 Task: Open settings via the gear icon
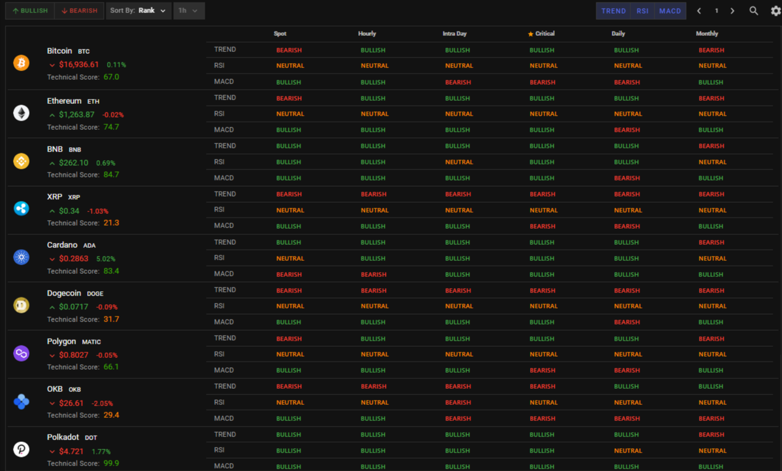[x=776, y=11]
